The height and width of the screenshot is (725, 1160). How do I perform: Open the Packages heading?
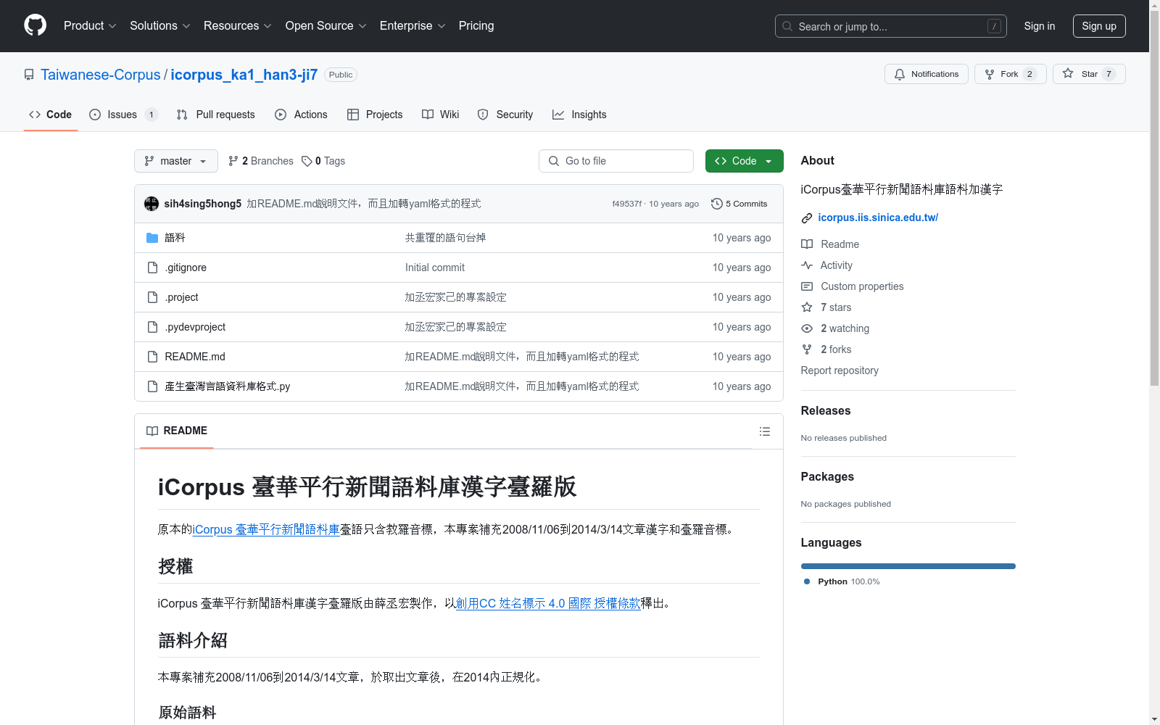coord(827,476)
